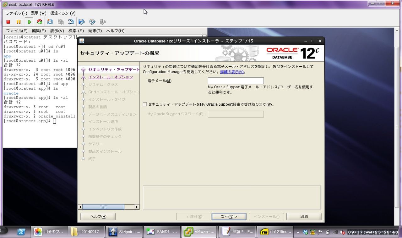Open the untitled editor taskbar window
This screenshot has width=402, height=238.
pyautogui.click(x=237, y=232)
